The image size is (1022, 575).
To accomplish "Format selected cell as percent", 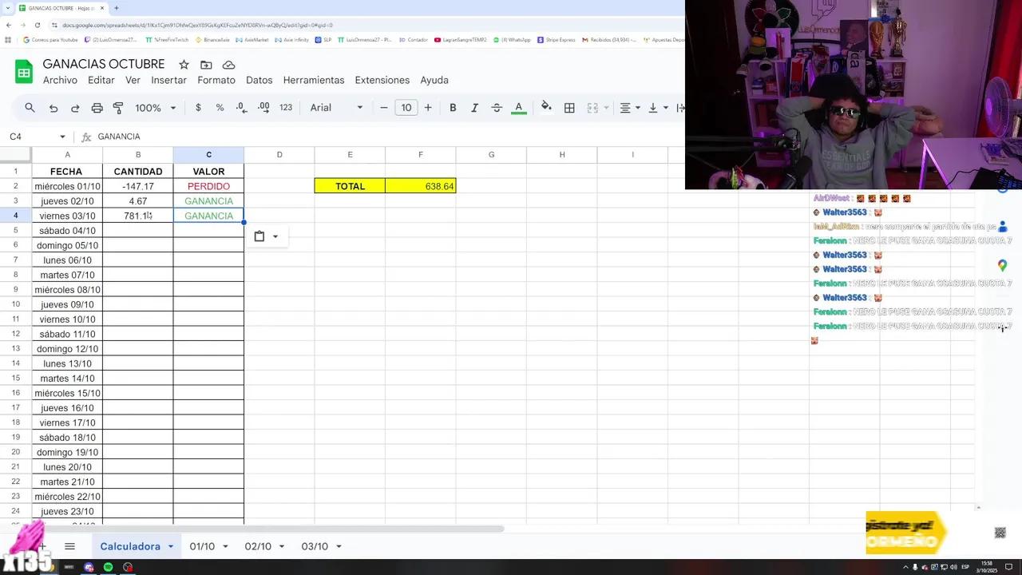I will coord(220,108).
